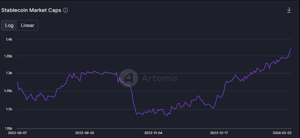300x138 pixels.
Task: Switch the chart to Linear scale
Action: (27, 25)
